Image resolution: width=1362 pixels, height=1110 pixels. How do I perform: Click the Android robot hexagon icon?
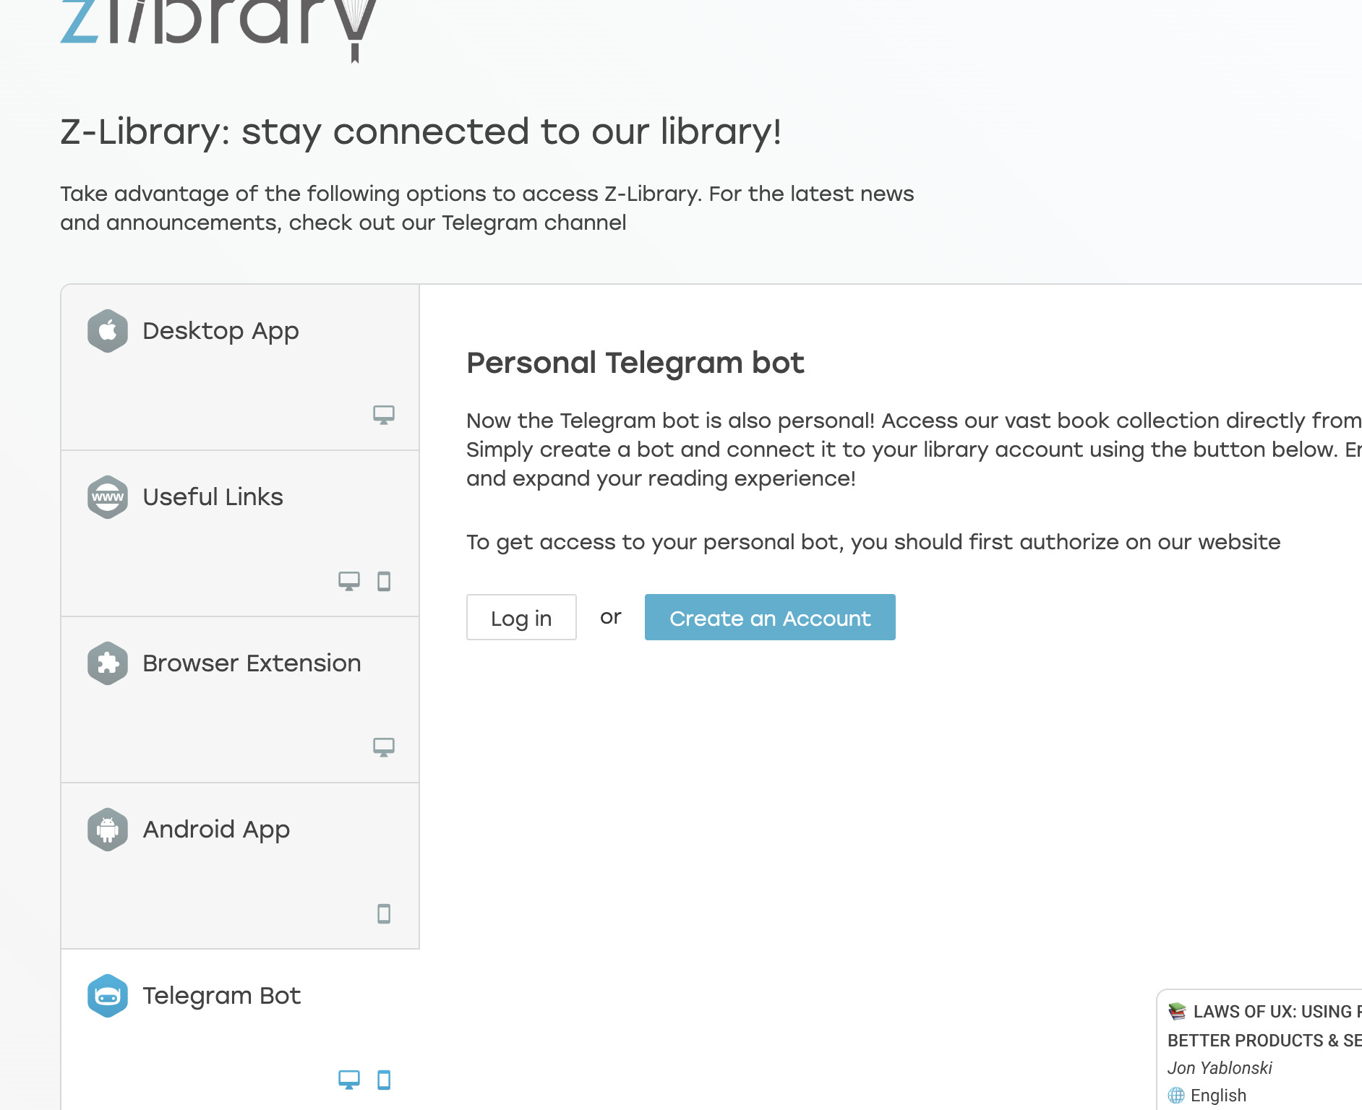(108, 830)
